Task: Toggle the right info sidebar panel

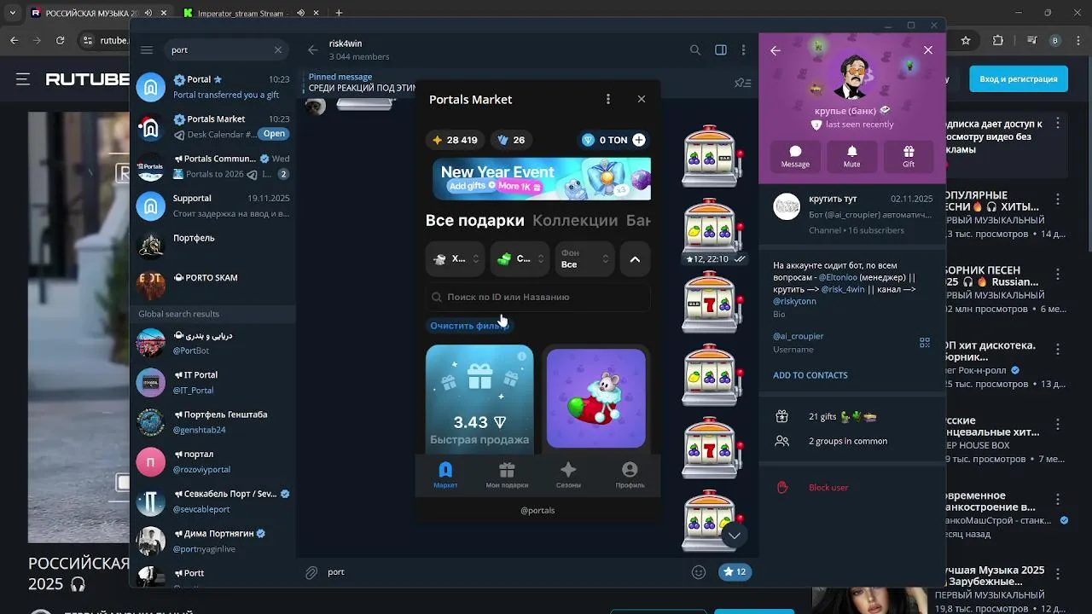Action: pyautogui.click(x=721, y=50)
